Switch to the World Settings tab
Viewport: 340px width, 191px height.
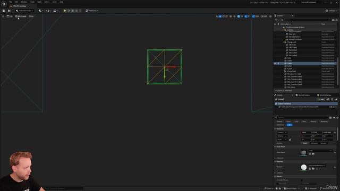[x=324, y=95]
